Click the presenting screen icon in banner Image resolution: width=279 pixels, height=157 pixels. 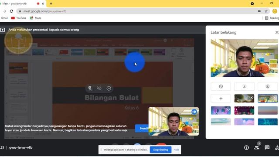click(3, 30)
